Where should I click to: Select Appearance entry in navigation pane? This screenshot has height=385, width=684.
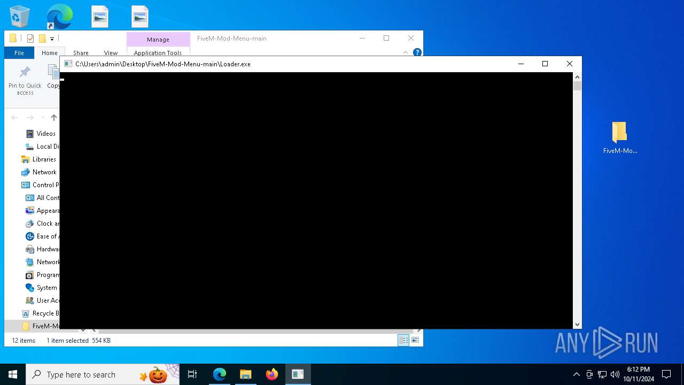coord(42,211)
